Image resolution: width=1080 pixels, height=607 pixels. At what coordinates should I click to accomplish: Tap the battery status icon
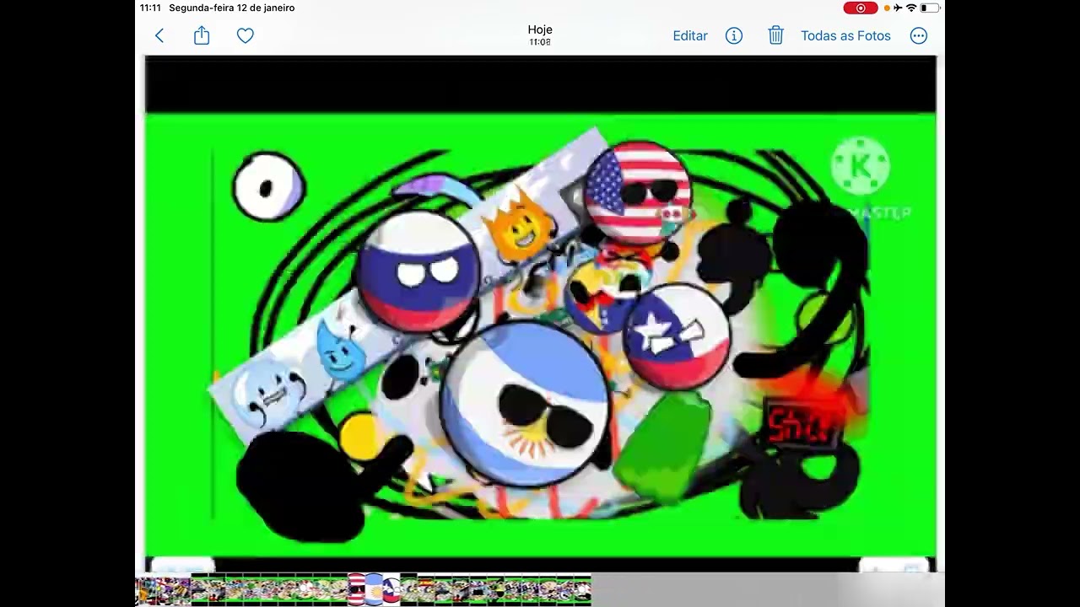[930, 8]
